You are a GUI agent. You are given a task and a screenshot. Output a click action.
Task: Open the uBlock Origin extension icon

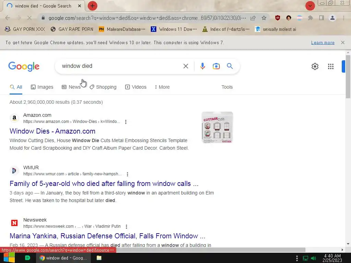click(278, 18)
